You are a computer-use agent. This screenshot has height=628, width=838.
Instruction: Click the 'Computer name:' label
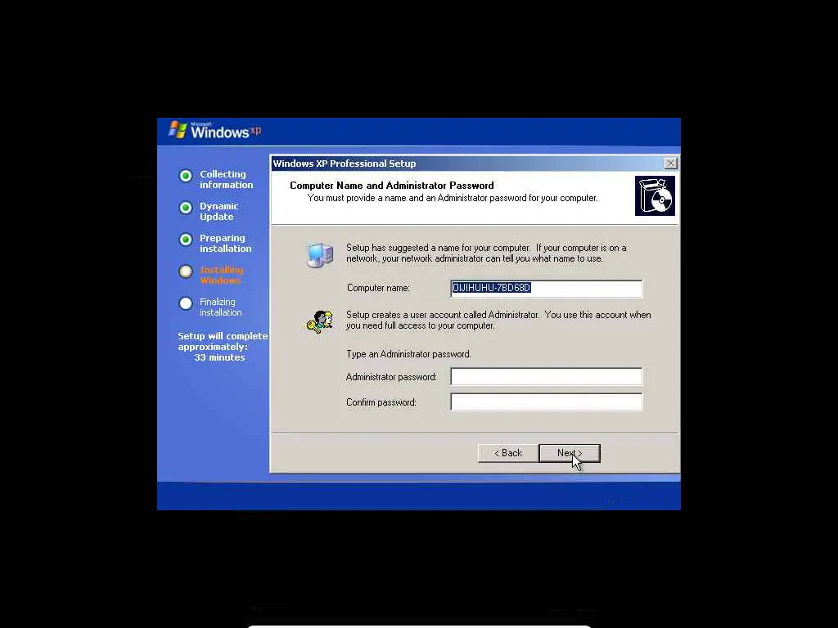[378, 288]
